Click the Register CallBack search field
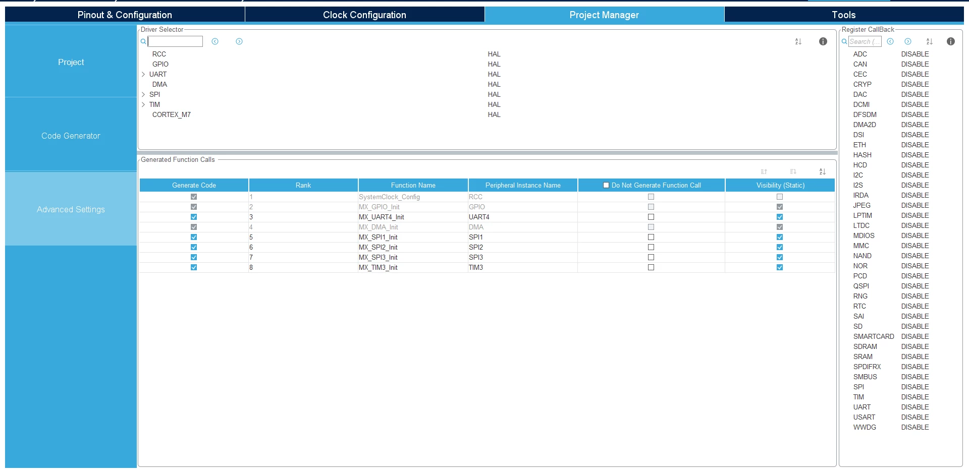This screenshot has width=969, height=473. (x=865, y=41)
